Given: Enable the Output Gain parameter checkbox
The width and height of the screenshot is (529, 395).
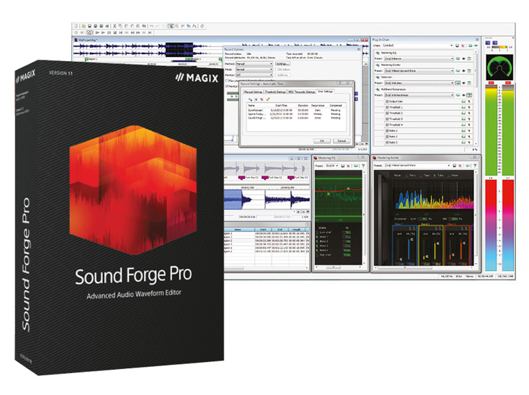Looking at the screenshot, I should pyautogui.click(x=388, y=101).
